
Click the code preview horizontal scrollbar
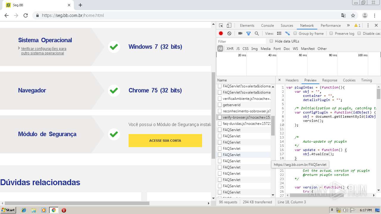click(x=316, y=195)
